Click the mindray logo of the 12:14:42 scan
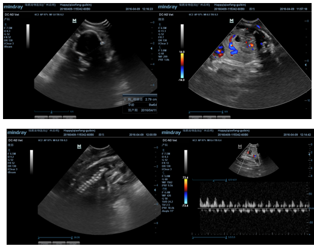Viewport: 314px width, 246px height. pyautogui.click(x=171, y=133)
